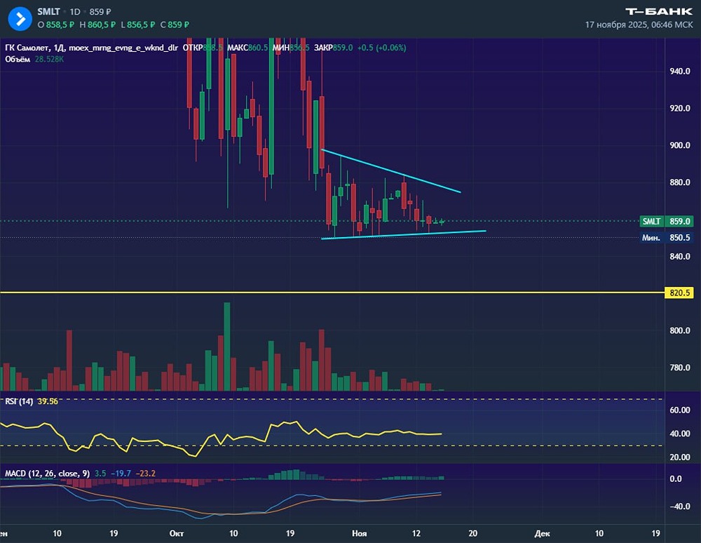This screenshot has width=701, height=543.
Task: Click the 880.0 price axis label
Action: pyautogui.click(x=679, y=182)
